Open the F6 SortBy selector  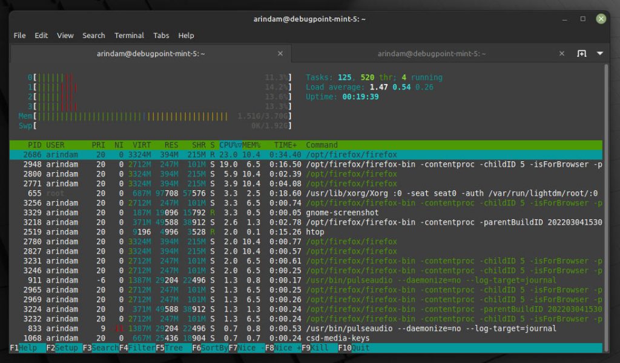[209, 348]
